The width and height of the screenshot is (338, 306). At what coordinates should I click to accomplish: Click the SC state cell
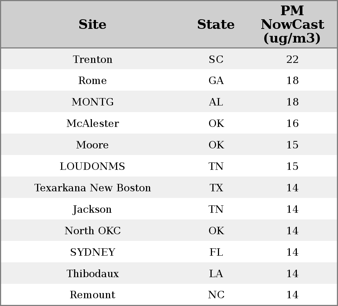[x=216, y=60]
